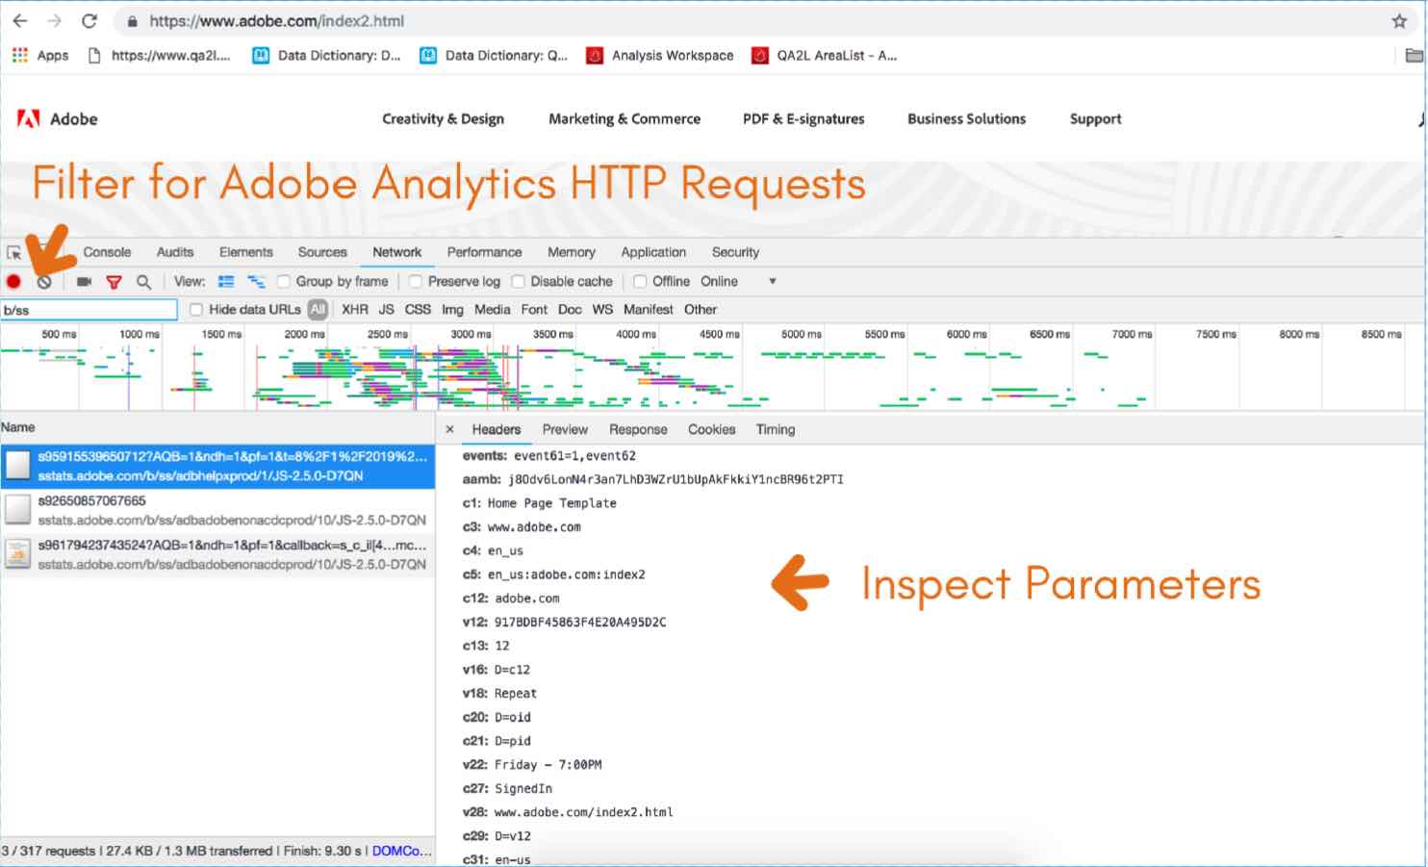This screenshot has height=867, width=1428.
Task: Clear the network log
Action: point(44,282)
